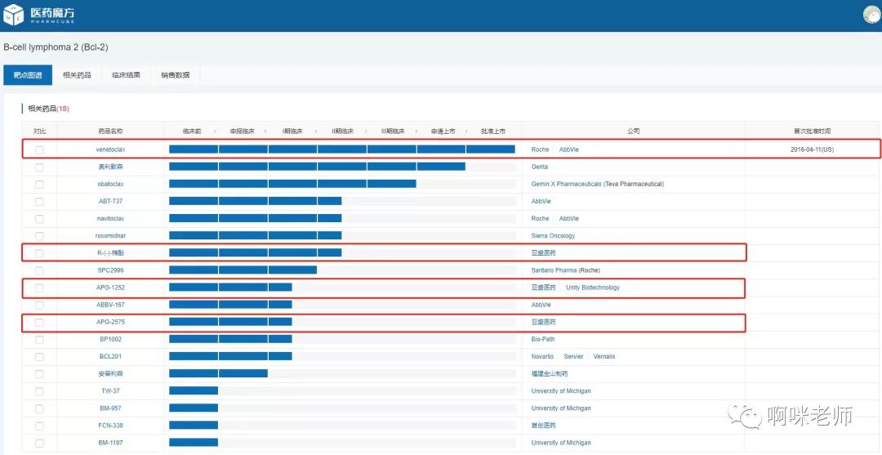The width and height of the screenshot is (882, 455).
Task: Click the 公司 column header
Action: [634, 131]
